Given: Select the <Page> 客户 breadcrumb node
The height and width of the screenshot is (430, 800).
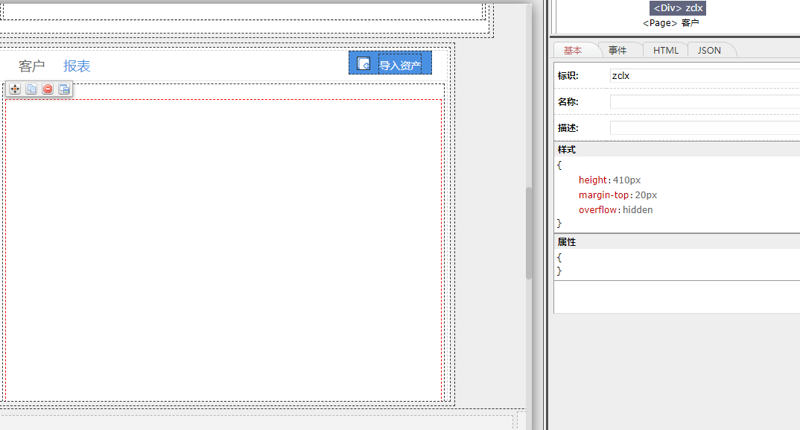Looking at the screenshot, I should (671, 23).
